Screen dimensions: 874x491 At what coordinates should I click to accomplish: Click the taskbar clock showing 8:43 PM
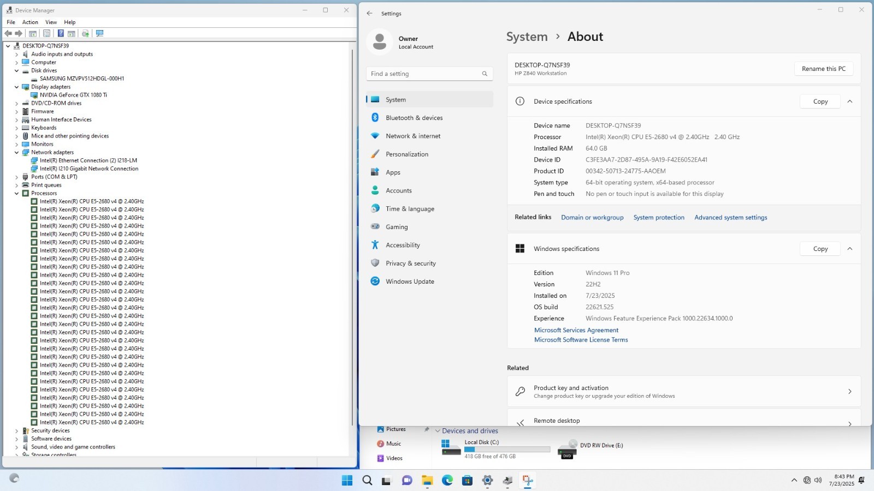(841, 480)
